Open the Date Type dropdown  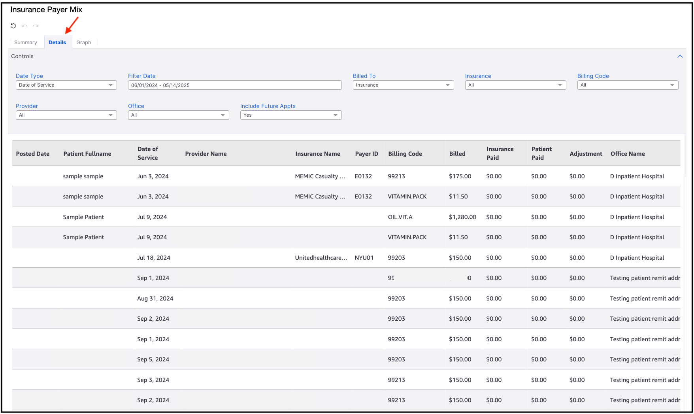click(66, 85)
